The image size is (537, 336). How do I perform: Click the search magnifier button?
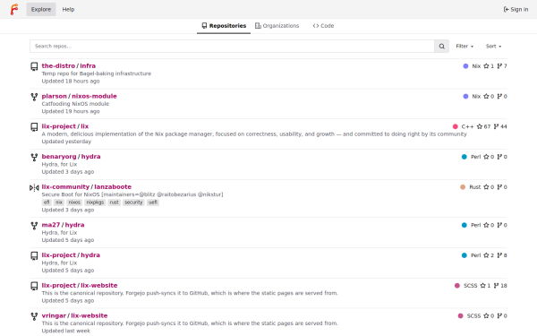pos(442,47)
